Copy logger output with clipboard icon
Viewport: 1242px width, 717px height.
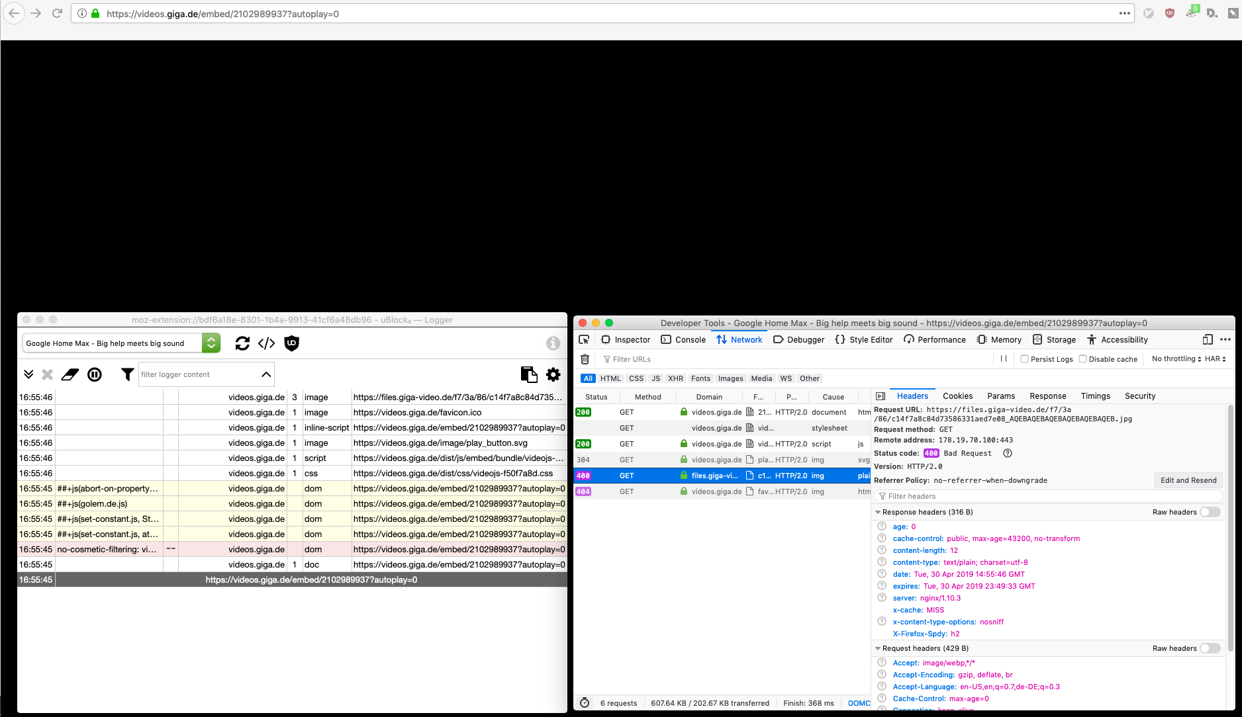coord(529,374)
